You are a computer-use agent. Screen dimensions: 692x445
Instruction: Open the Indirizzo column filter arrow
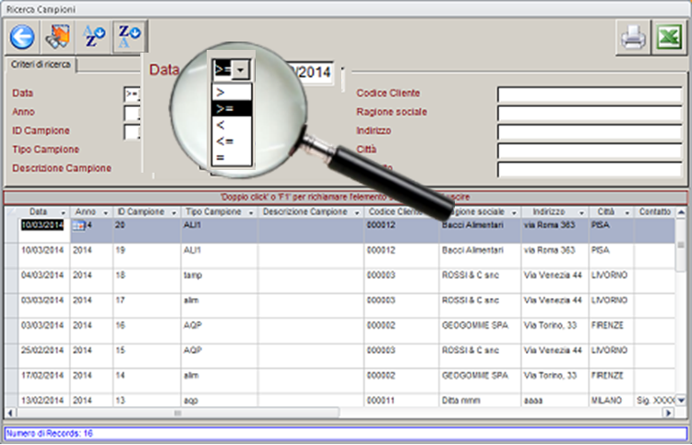click(x=581, y=212)
